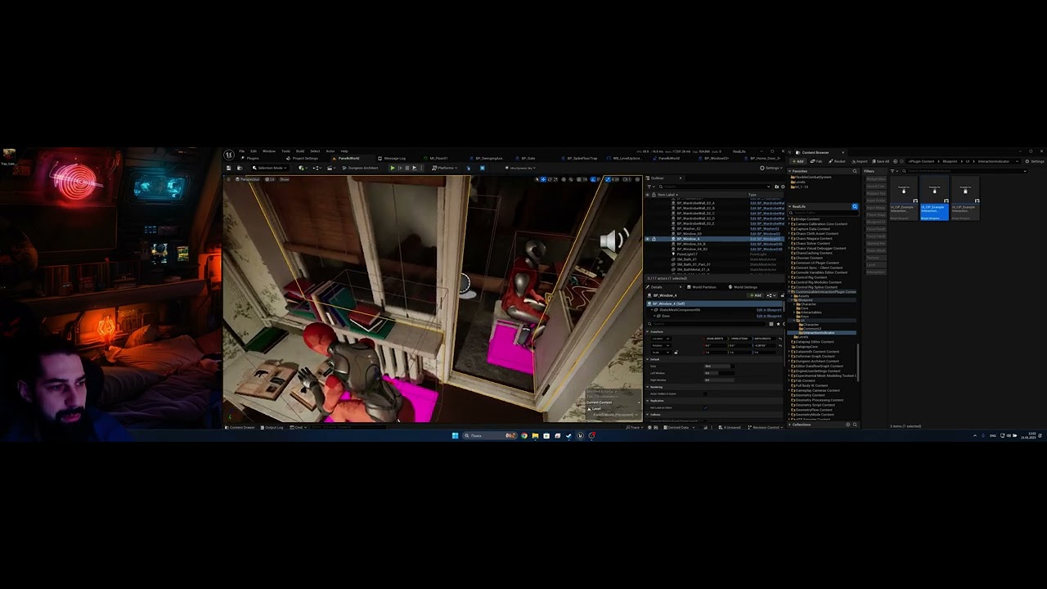Click the Outliner search field

tap(716, 187)
